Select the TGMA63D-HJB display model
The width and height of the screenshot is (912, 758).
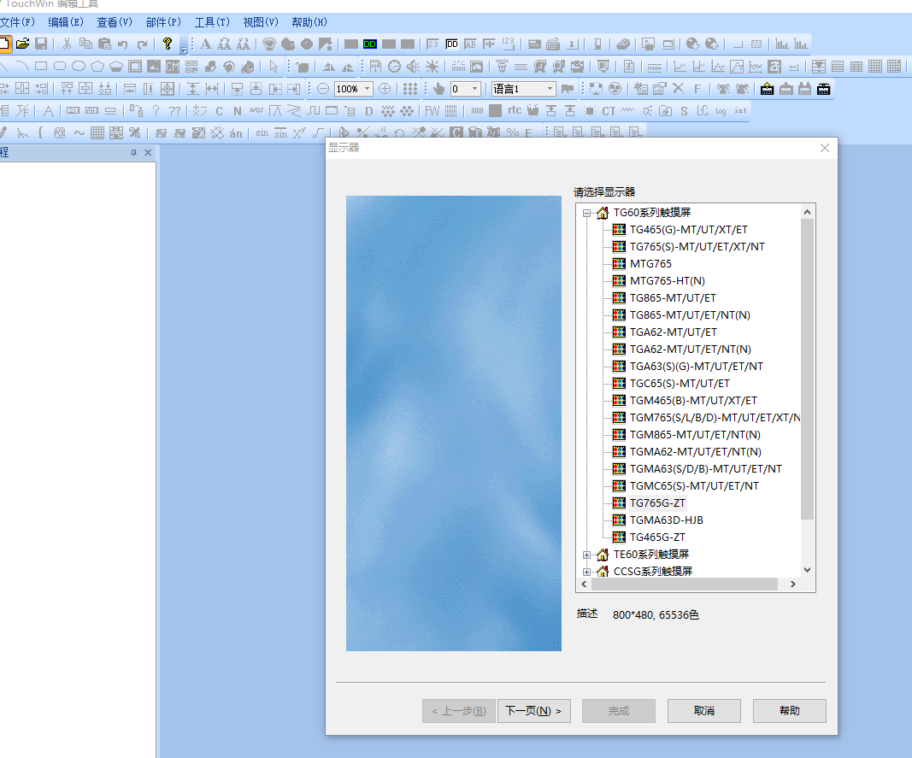point(667,520)
